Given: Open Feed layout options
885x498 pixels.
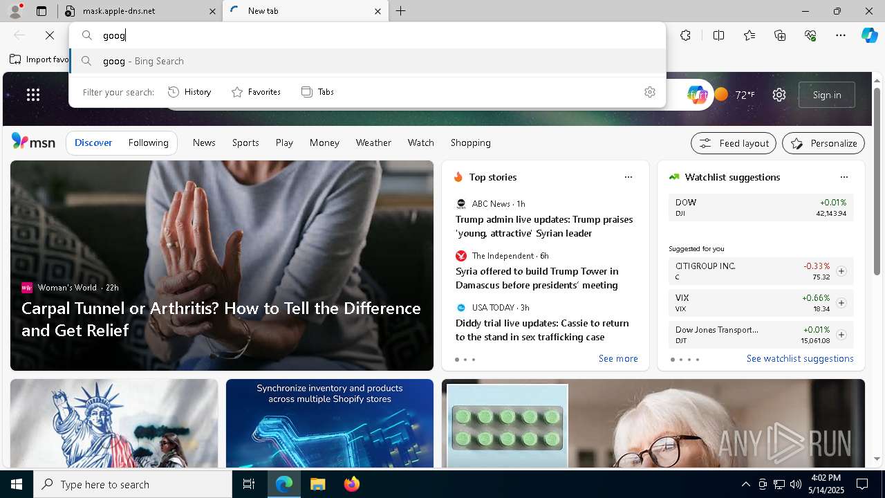Looking at the screenshot, I should (734, 143).
